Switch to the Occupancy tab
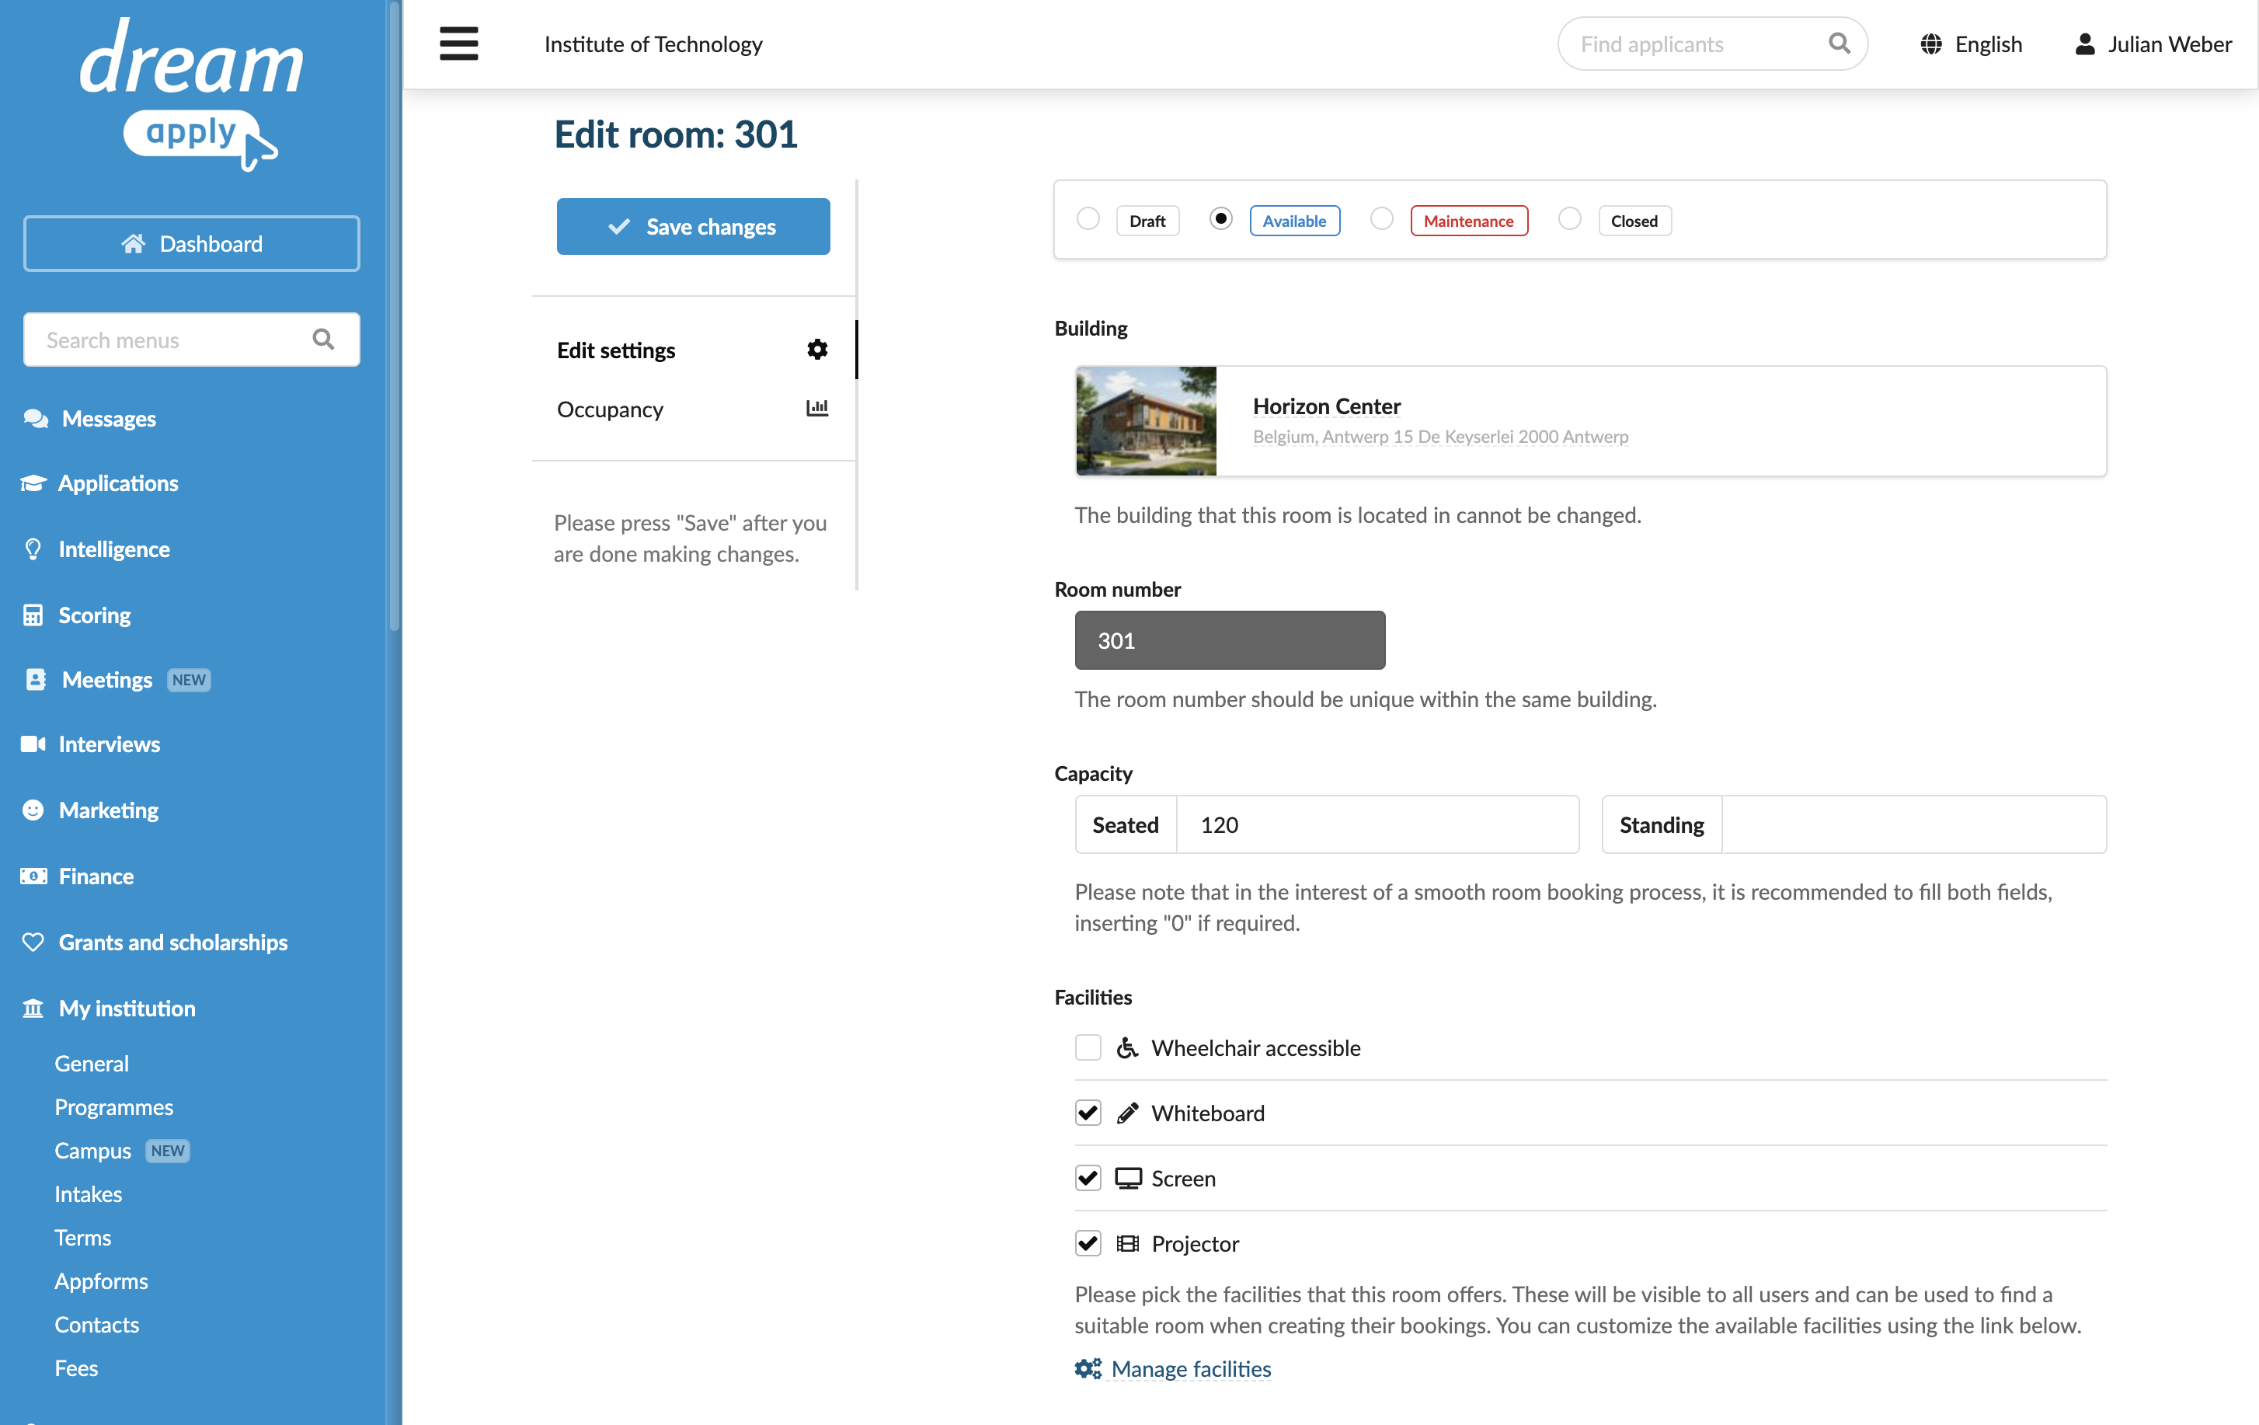 tap(693, 409)
